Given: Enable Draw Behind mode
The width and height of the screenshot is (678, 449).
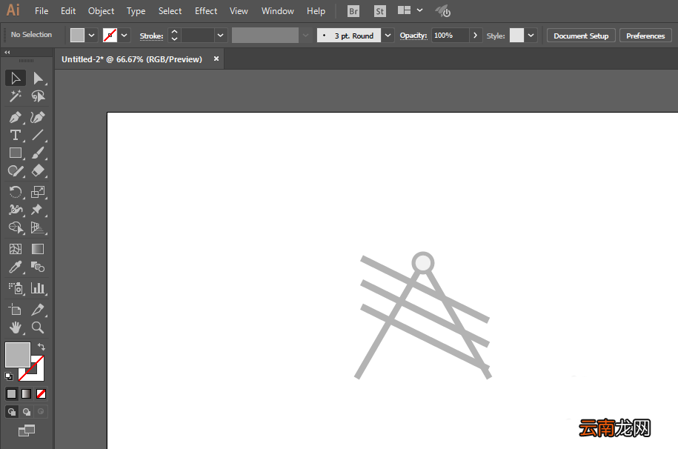Looking at the screenshot, I should pyautogui.click(x=27, y=412).
